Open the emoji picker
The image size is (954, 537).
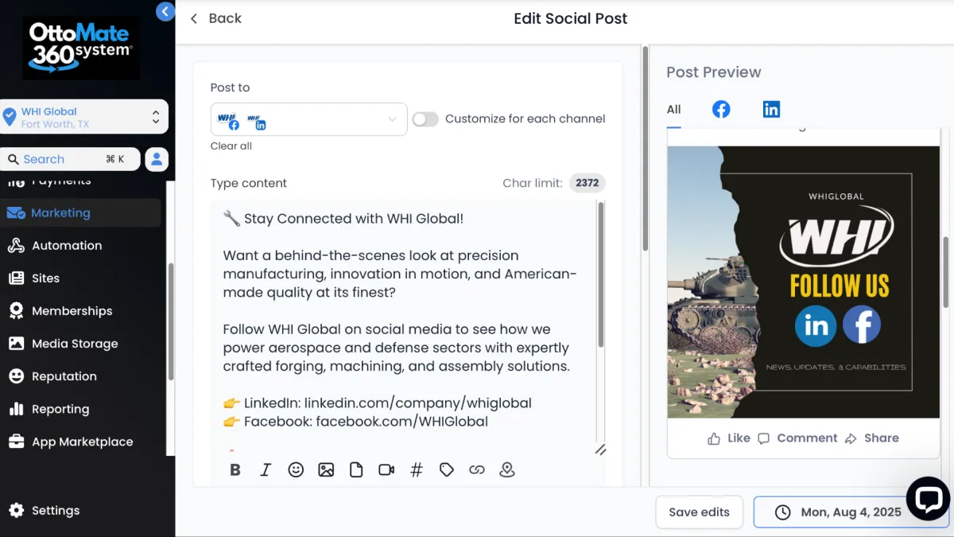point(296,470)
